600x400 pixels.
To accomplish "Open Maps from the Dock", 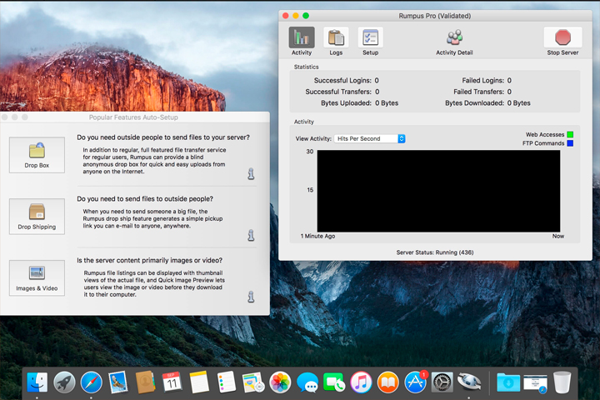I will tap(253, 382).
